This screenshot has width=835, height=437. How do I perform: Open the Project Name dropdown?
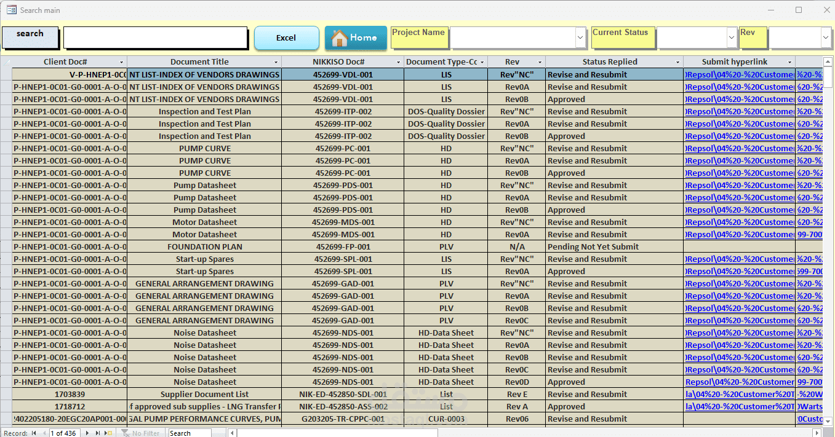pos(580,37)
